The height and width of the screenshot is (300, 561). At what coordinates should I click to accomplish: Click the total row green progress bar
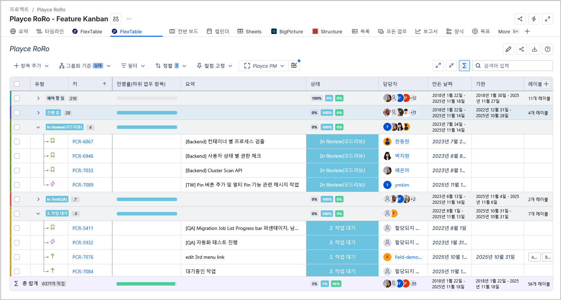(x=147, y=284)
